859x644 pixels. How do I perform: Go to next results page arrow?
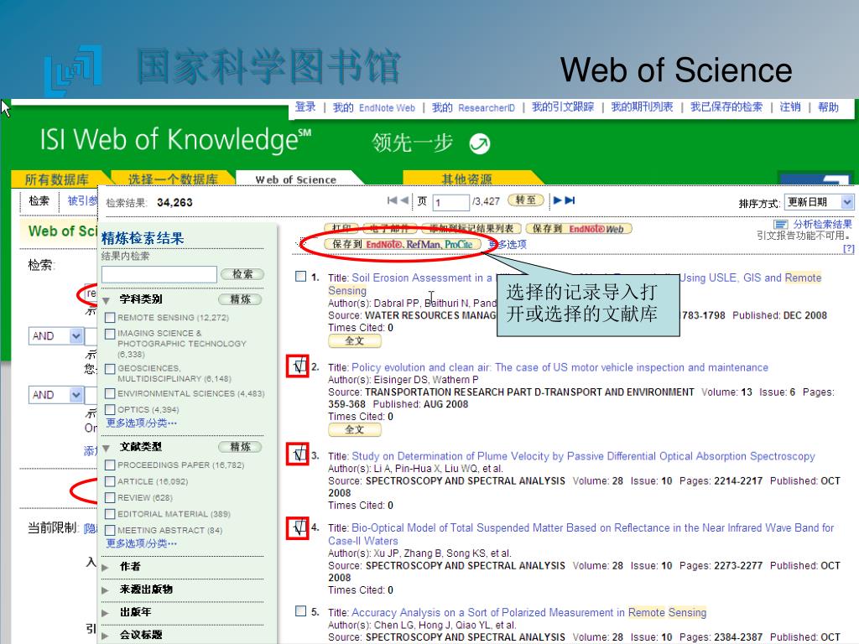[558, 200]
